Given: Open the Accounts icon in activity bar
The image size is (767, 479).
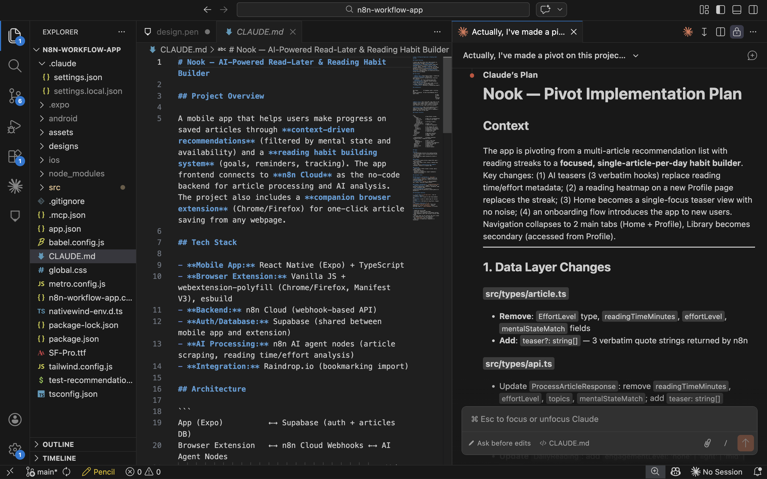Looking at the screenshot, I should coord(15,420).
